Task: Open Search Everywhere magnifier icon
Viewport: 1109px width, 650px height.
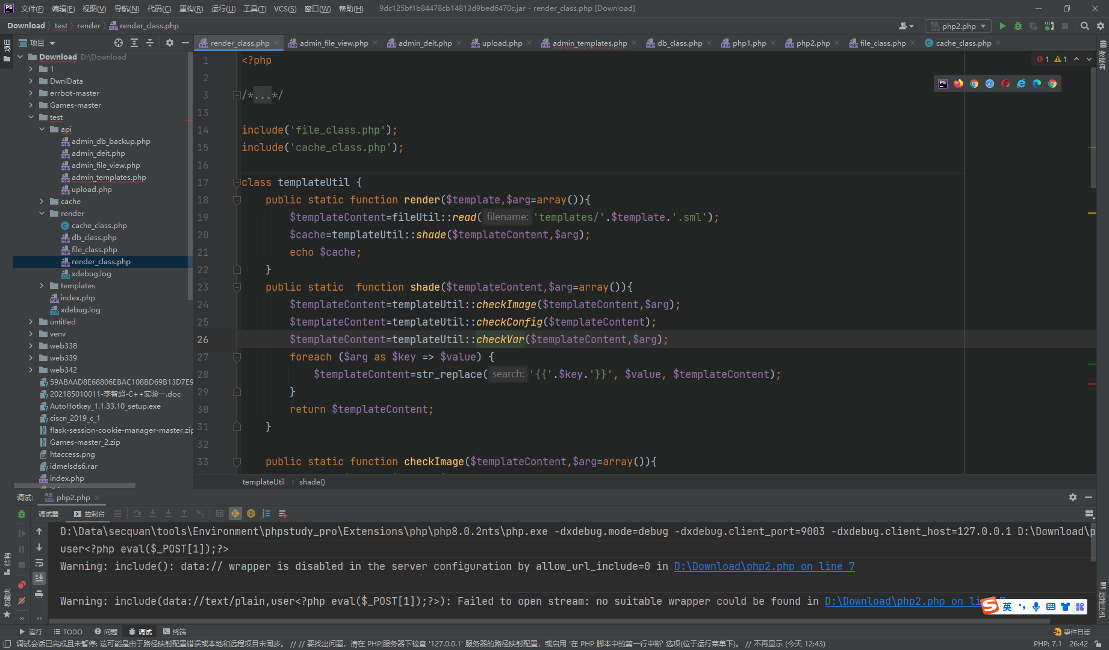Action: [x=1084, y=26]
